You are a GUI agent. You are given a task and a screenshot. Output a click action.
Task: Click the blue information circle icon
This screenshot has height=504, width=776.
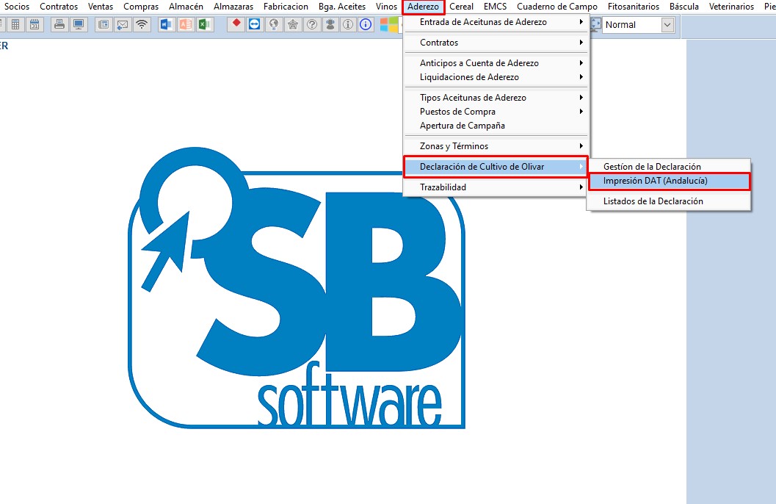point(365,24)
